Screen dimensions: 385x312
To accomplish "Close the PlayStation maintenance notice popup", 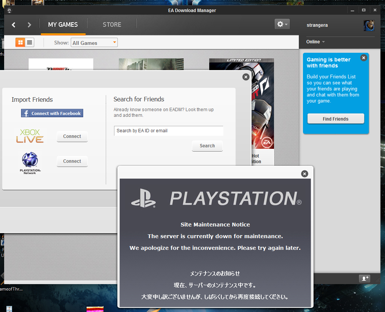I will click(x=304, y=174).
